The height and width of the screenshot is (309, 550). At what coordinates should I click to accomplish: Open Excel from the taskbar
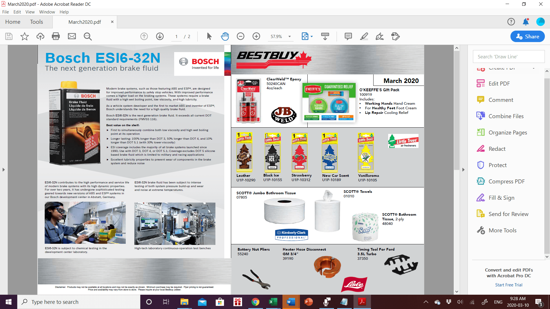click(x=272, y=302)
